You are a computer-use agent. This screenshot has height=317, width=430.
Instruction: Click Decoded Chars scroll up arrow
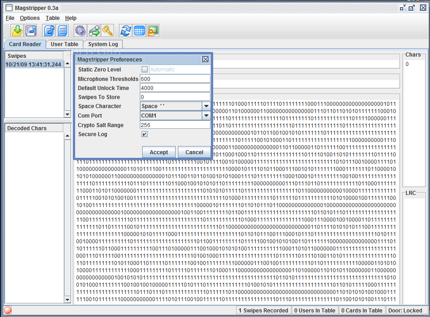67,136
